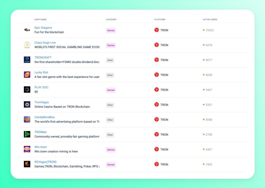This screenshot has width=265, height=188.
Task: Click the CATEGORY column header
Action: pos(111,20)
